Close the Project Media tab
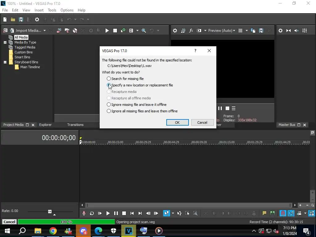Viewport: 316px width, 237px height. pos(33,125)
